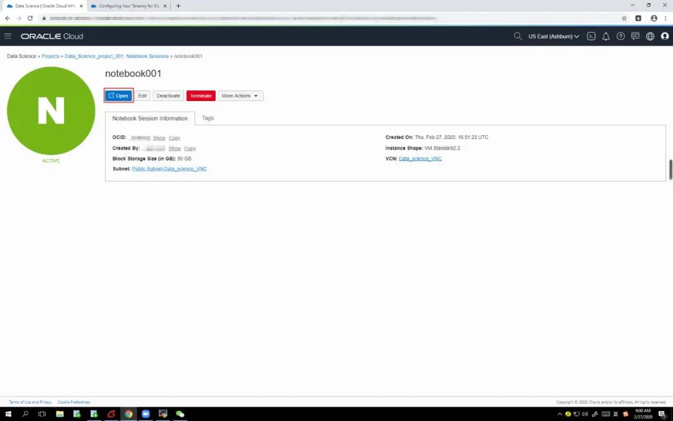Image resolution: width=673 pixels, height=421 pixels.
Task: Click the blue Open button
Action: (118, 96)
